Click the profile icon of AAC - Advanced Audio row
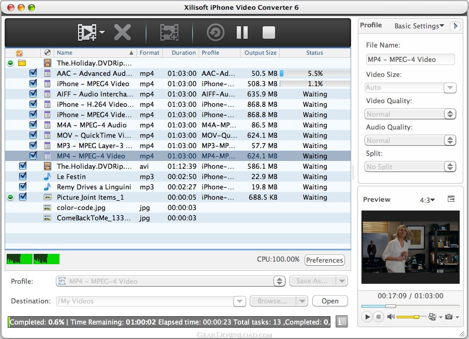Screen dimensions: 469x339 coord(47,73)
